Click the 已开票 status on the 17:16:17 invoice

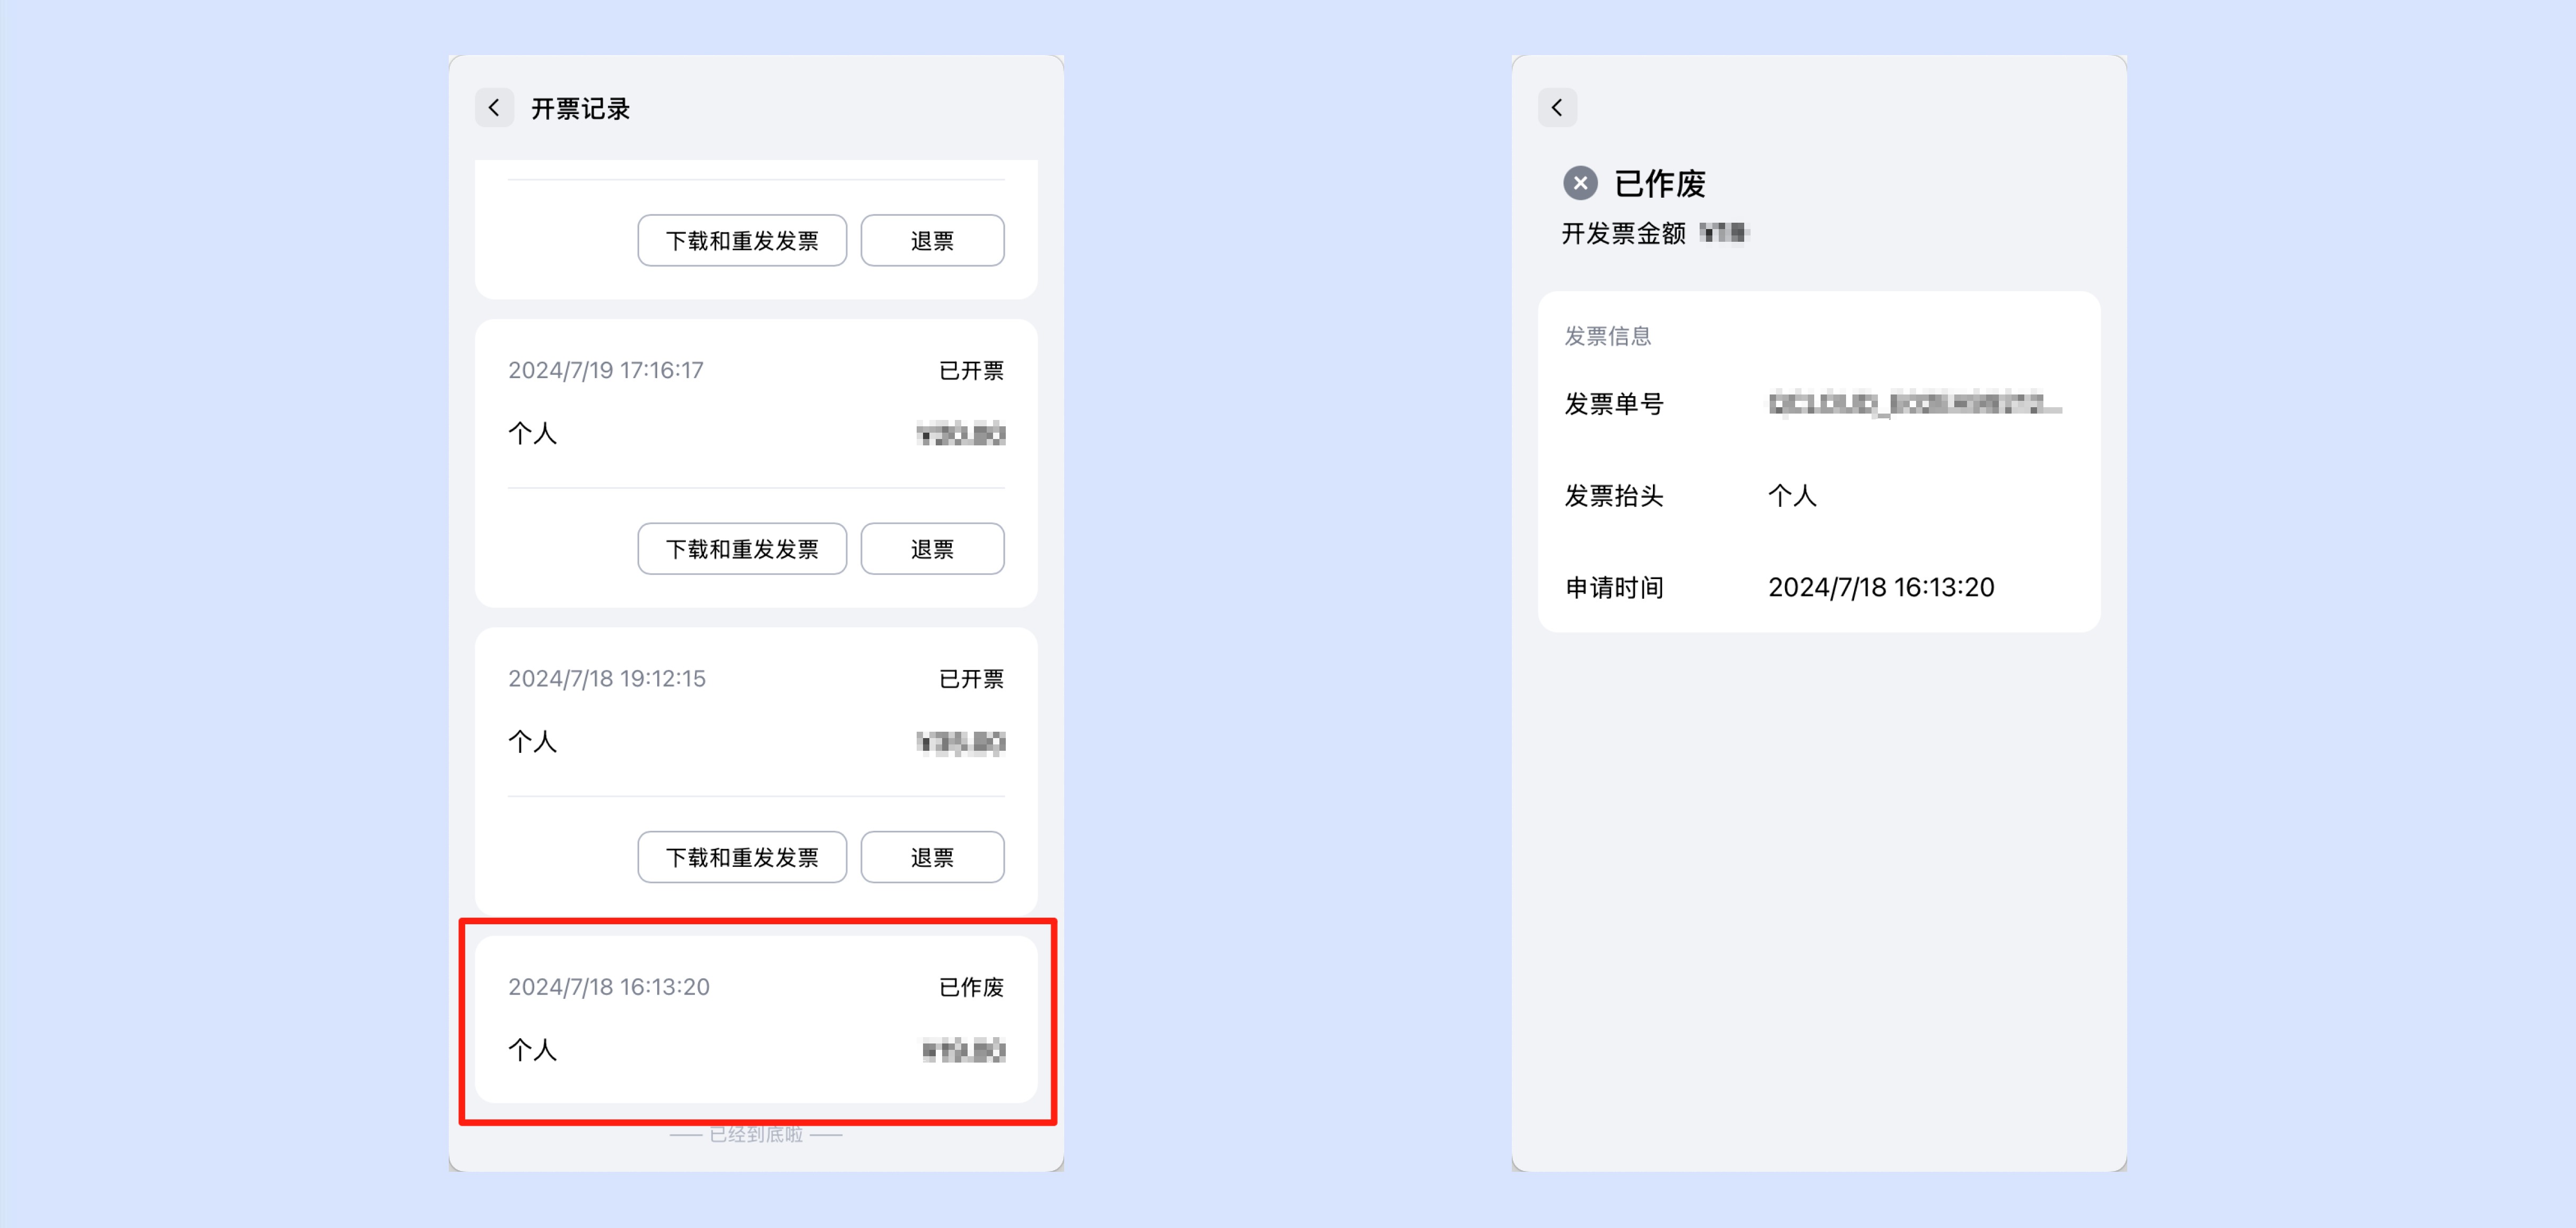tap(971, 371)
